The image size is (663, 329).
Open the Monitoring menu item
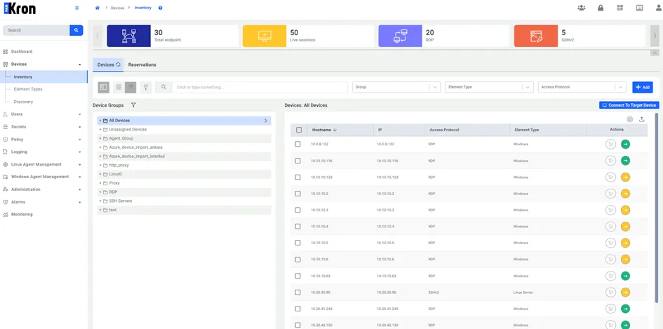[x=22, y=215]
